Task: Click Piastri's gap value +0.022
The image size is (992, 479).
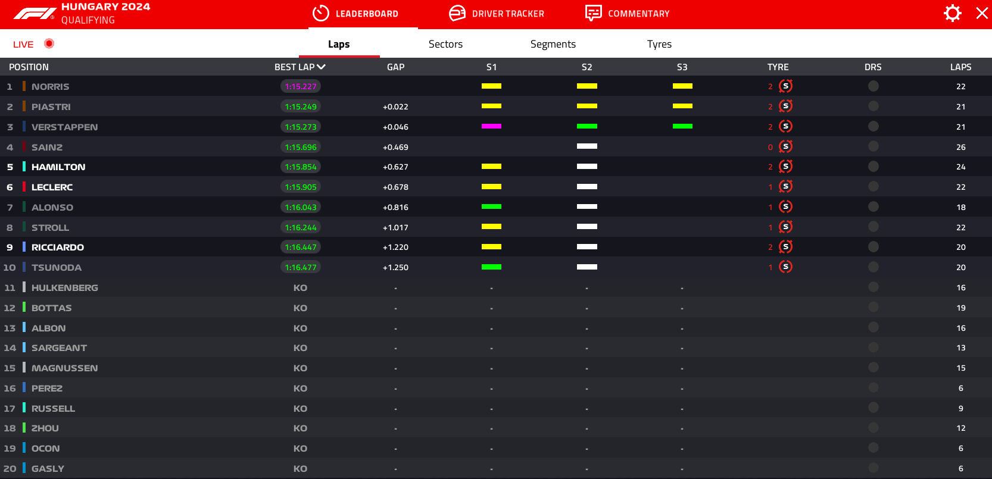Action: tap(395, 107)
